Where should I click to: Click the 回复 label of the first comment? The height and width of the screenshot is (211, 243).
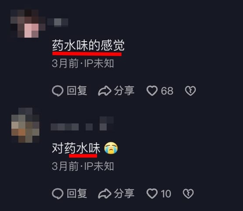[x=77, y=91]
